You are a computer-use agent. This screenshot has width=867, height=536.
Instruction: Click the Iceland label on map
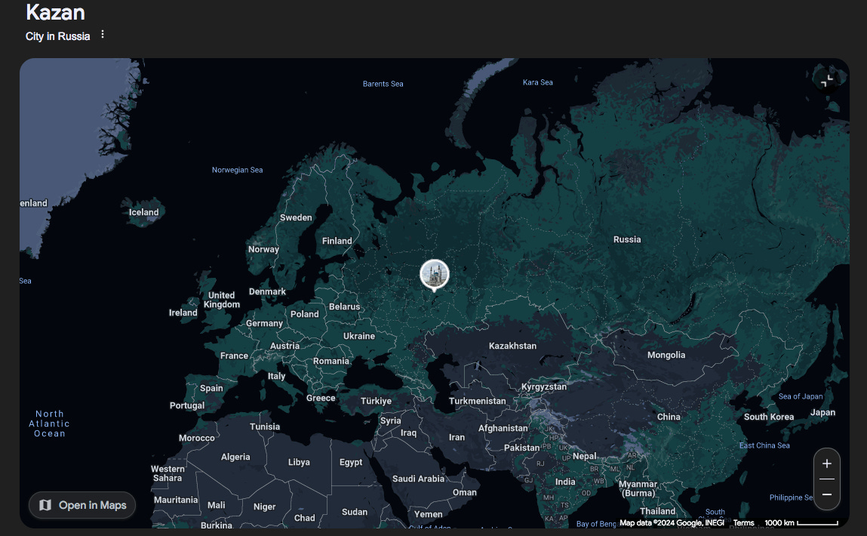click(144, 212)
